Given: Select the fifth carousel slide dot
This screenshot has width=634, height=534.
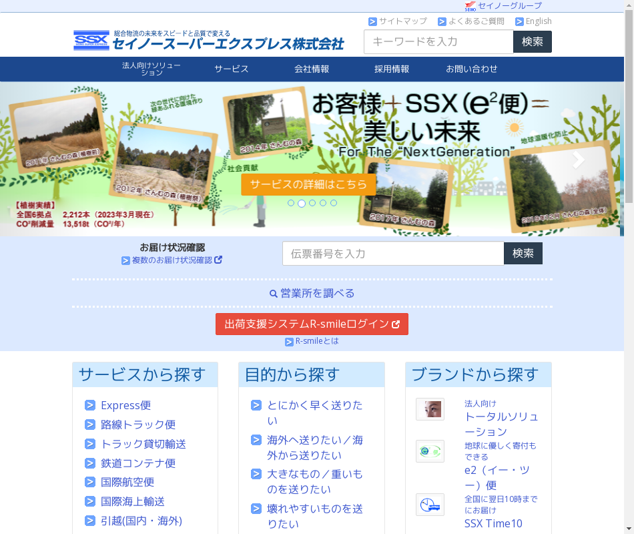Looking at the screenshot, I should [334, 203].
